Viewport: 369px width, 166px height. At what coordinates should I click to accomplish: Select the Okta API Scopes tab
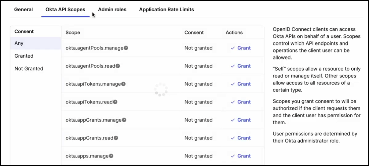pyautogui.click(x=65, y=9)
